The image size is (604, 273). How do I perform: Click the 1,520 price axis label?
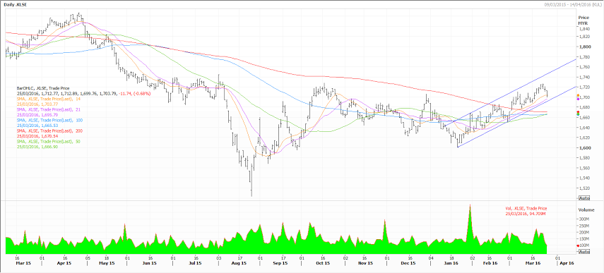click(585, 188)
